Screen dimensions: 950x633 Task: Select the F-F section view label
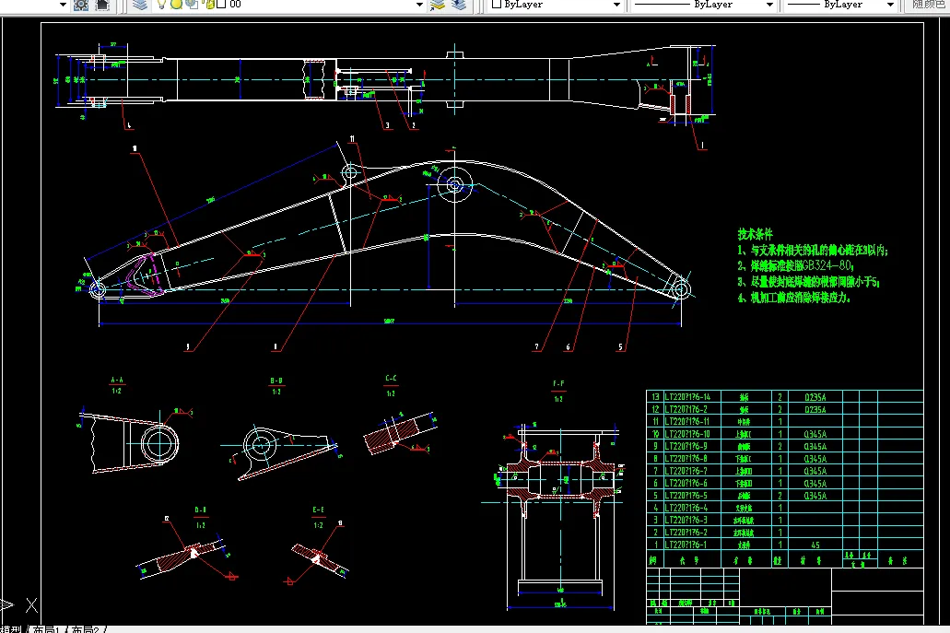(x=558, y=383)
